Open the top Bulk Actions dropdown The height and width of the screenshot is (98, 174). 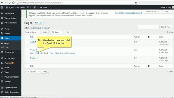(32, 32)
